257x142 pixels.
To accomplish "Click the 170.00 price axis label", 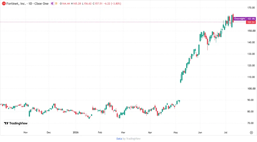I will point(251,8).
